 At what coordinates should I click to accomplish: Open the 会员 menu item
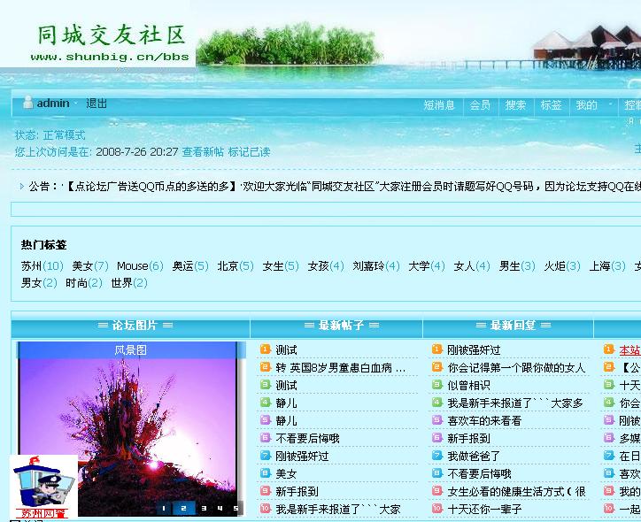480,105
